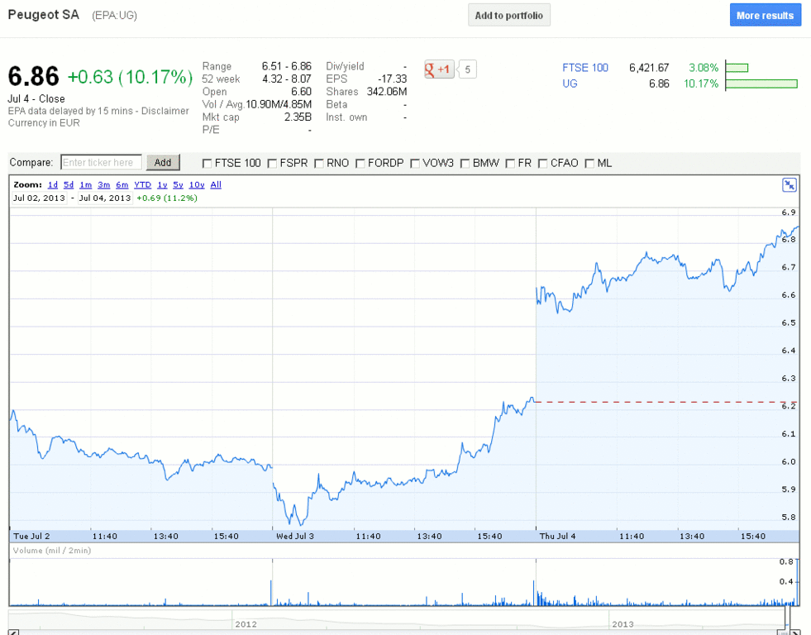Check the RNO compare box
Screen dimensions: 811x635
point(319,164)
